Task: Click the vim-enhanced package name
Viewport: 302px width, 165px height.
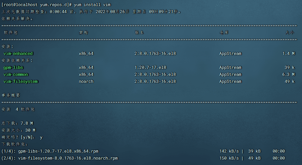Action: (18, 54)
